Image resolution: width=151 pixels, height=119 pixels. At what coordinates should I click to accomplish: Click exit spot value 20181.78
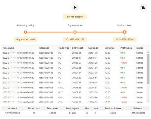click(93, 53)
